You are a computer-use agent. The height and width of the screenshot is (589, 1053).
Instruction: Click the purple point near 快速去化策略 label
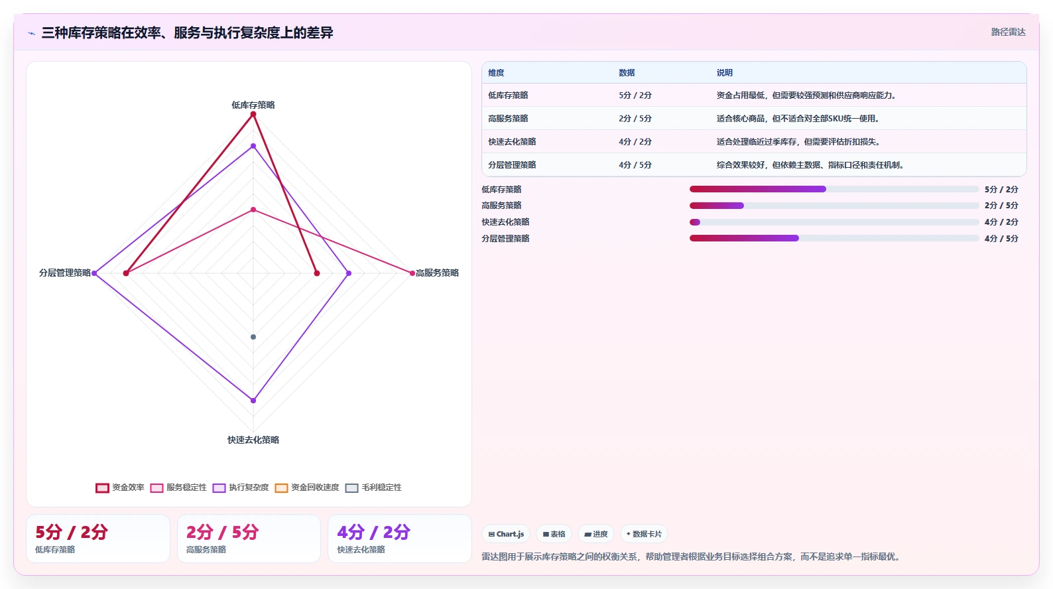click(x=253, y=401)
